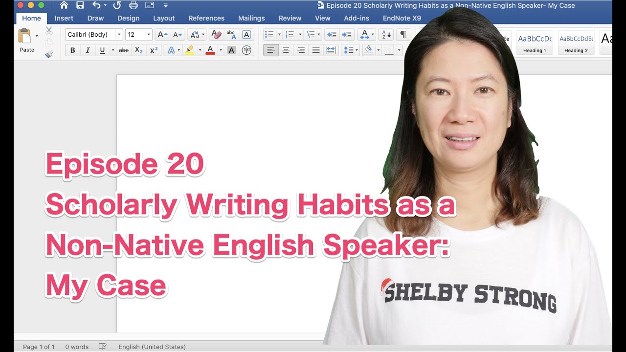Viewport: 626px width, 352px height.
Task: Click the Home icon in title bar
Action: 64,5
